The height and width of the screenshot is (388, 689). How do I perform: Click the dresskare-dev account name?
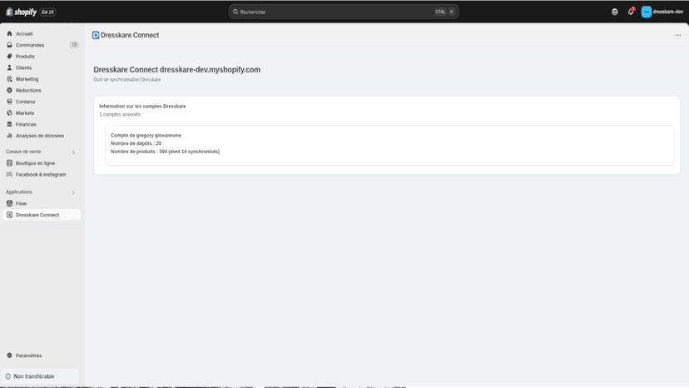pyautogui.click(x=668, y=12)
